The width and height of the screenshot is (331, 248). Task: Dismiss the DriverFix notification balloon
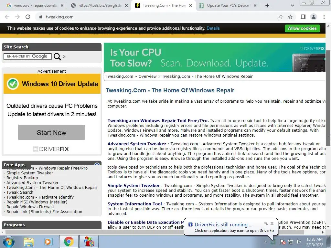272,223
